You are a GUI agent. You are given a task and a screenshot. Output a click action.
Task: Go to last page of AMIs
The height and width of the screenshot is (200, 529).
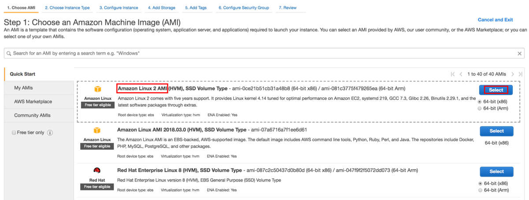pos(521,74)
